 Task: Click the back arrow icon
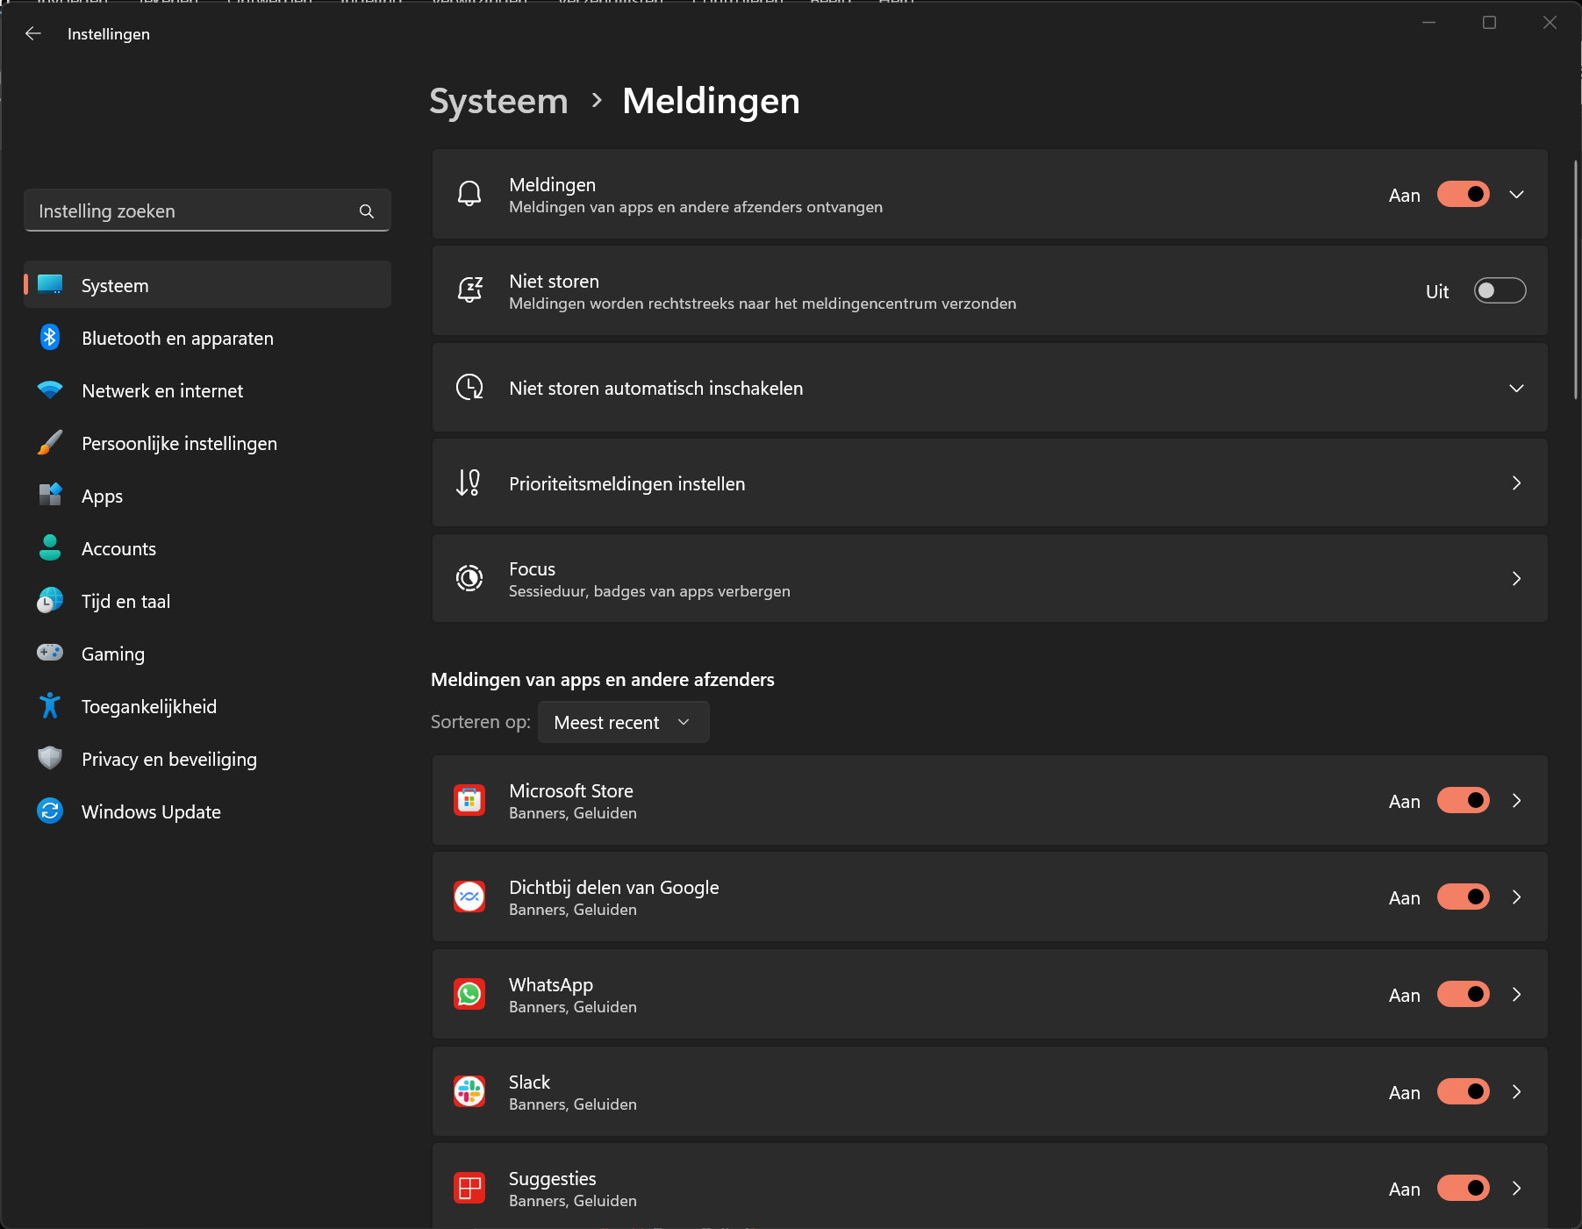click(x=33, y=33)
